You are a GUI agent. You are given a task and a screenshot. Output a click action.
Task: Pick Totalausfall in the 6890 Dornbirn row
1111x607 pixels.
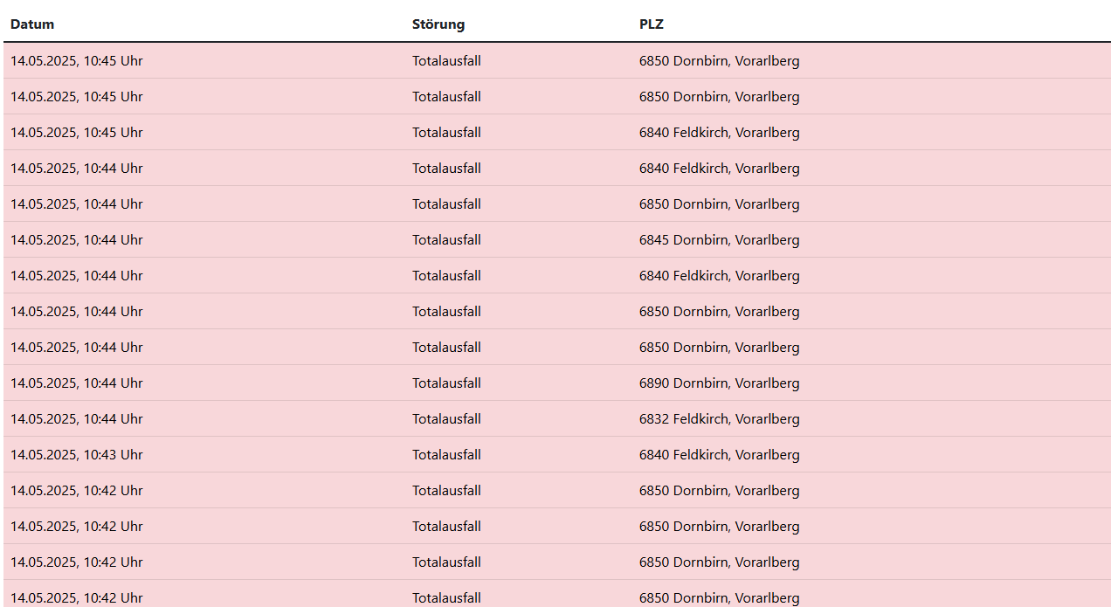(x=446, y=383)
